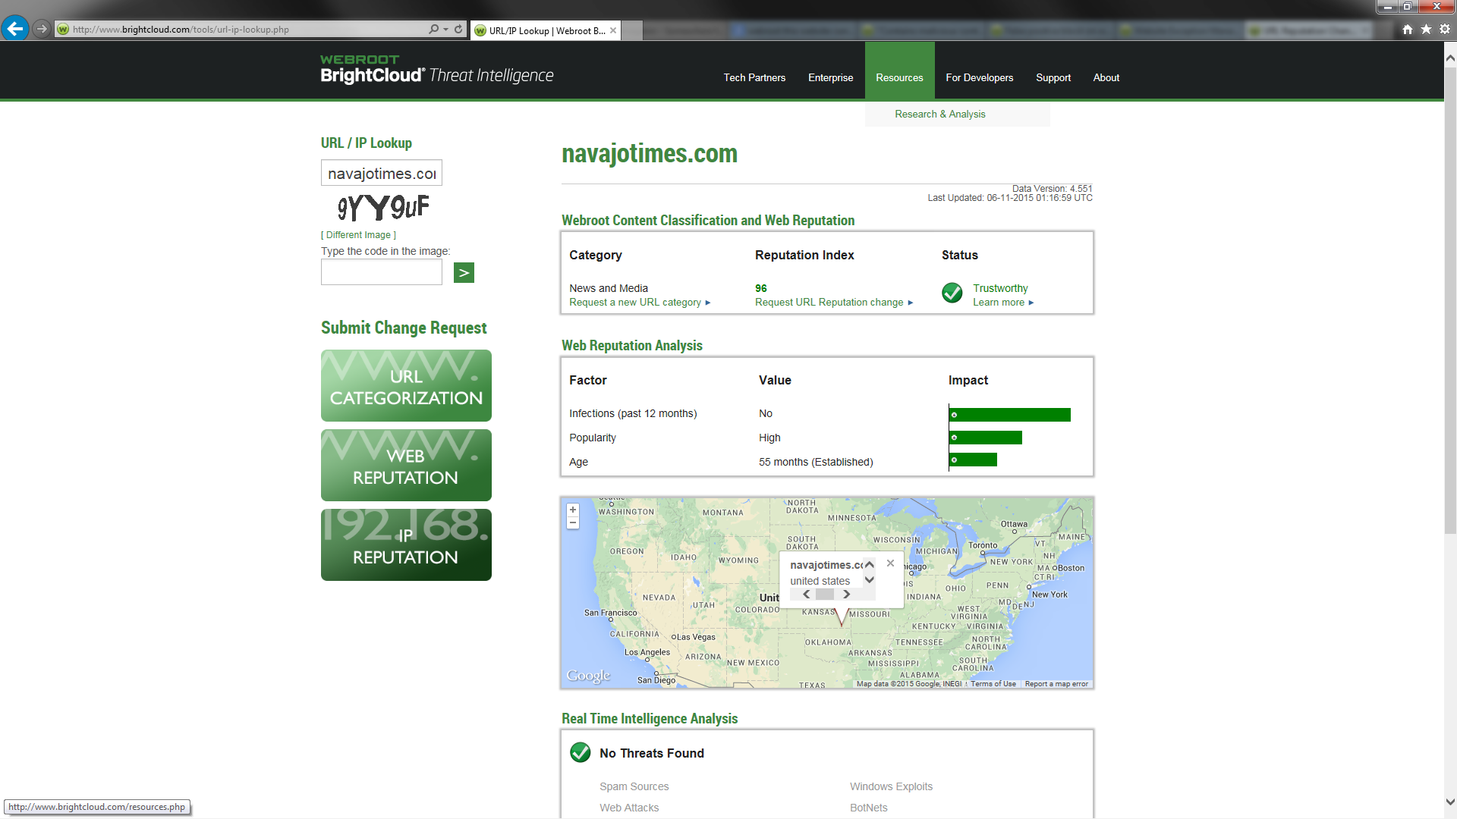1457x819 pixels.
Task: Click Report a map error link
Action: pyautogui.click(x=1056, y=684)
